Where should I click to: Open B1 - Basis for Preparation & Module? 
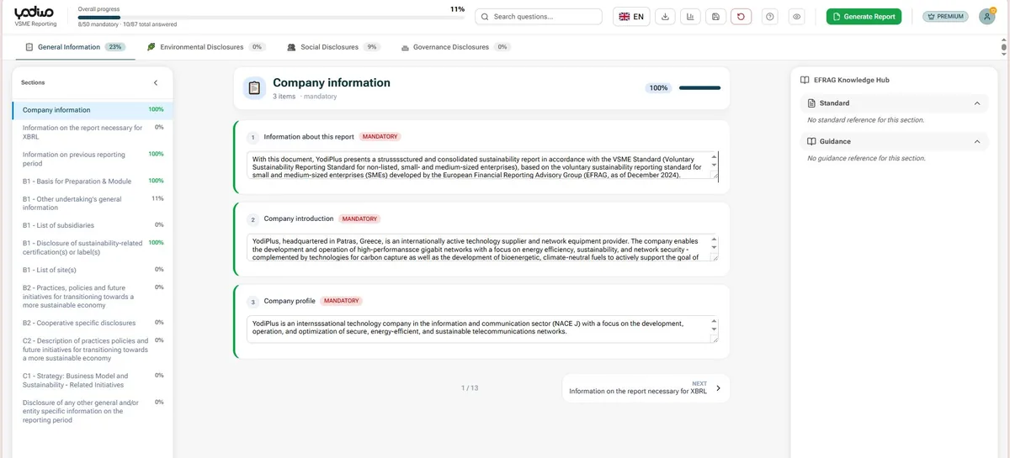pyautogui.click(x=93, y=182)
